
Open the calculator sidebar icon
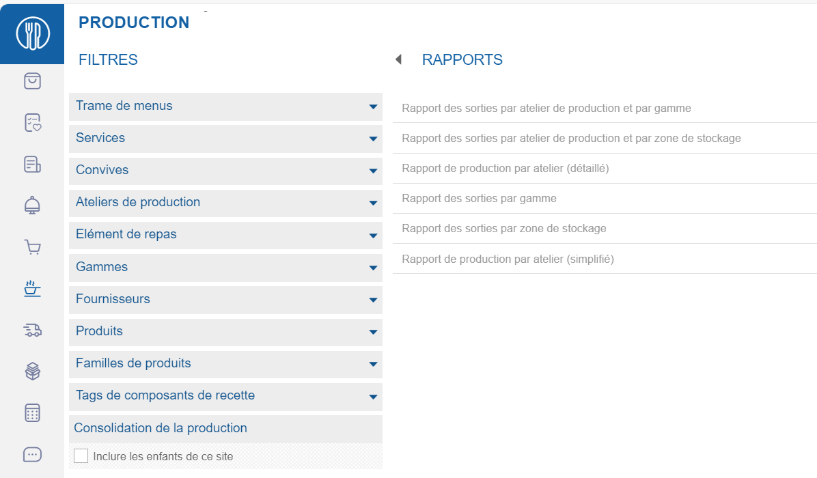[x=32, y=412]
